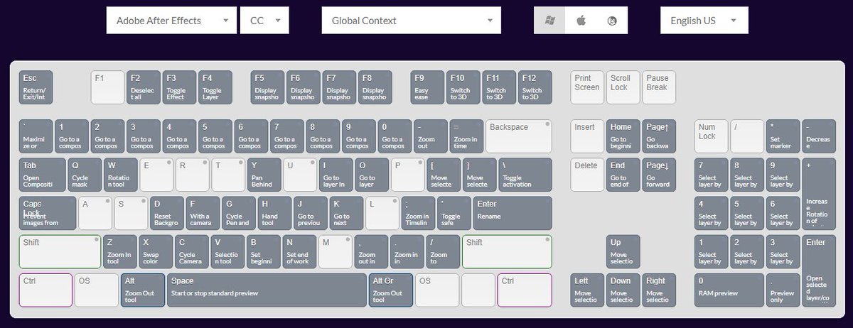Image resolution: width=853 pixels, height=328 pixels.
Task: Click the Right arrow key
Action: coord(659,290)
